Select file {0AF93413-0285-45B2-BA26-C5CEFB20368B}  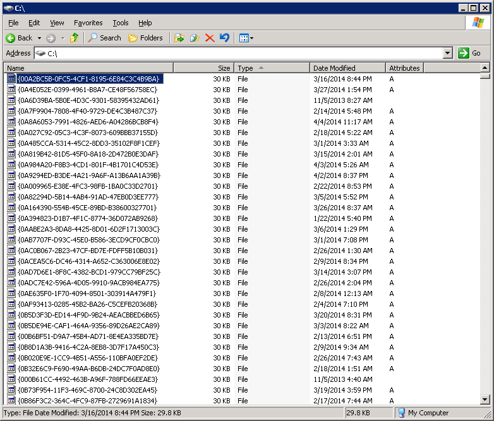click(x=87, y=304)
